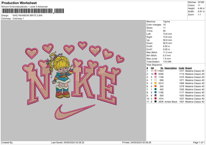The height and width of the screenshot is (145, 206).
Task: Click the magenta swatch for code 1110
Action: [156, 74]
